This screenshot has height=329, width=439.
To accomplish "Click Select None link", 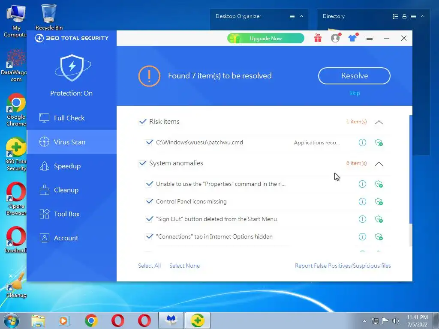I will pyautogui.click(x=184, y=266).
